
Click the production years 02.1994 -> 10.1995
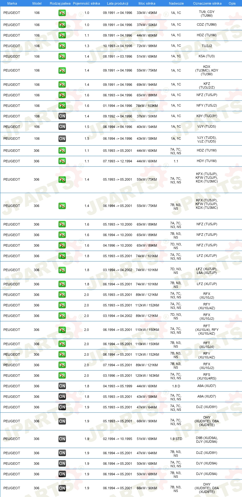pos(118,439)
